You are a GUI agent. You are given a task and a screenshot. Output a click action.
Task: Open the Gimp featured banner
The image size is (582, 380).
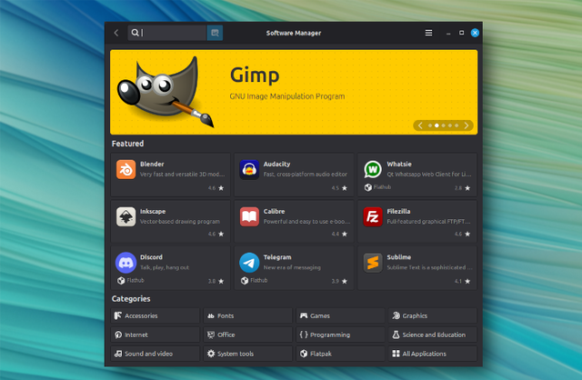[x=294, y=92]
